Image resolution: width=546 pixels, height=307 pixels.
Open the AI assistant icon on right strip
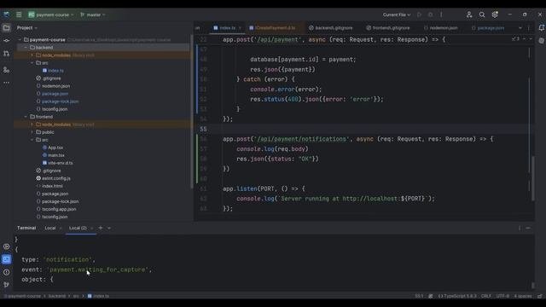541,40
